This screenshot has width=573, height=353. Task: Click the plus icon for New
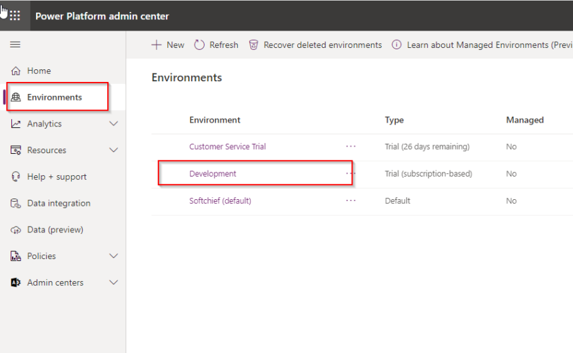click(157, 45)
